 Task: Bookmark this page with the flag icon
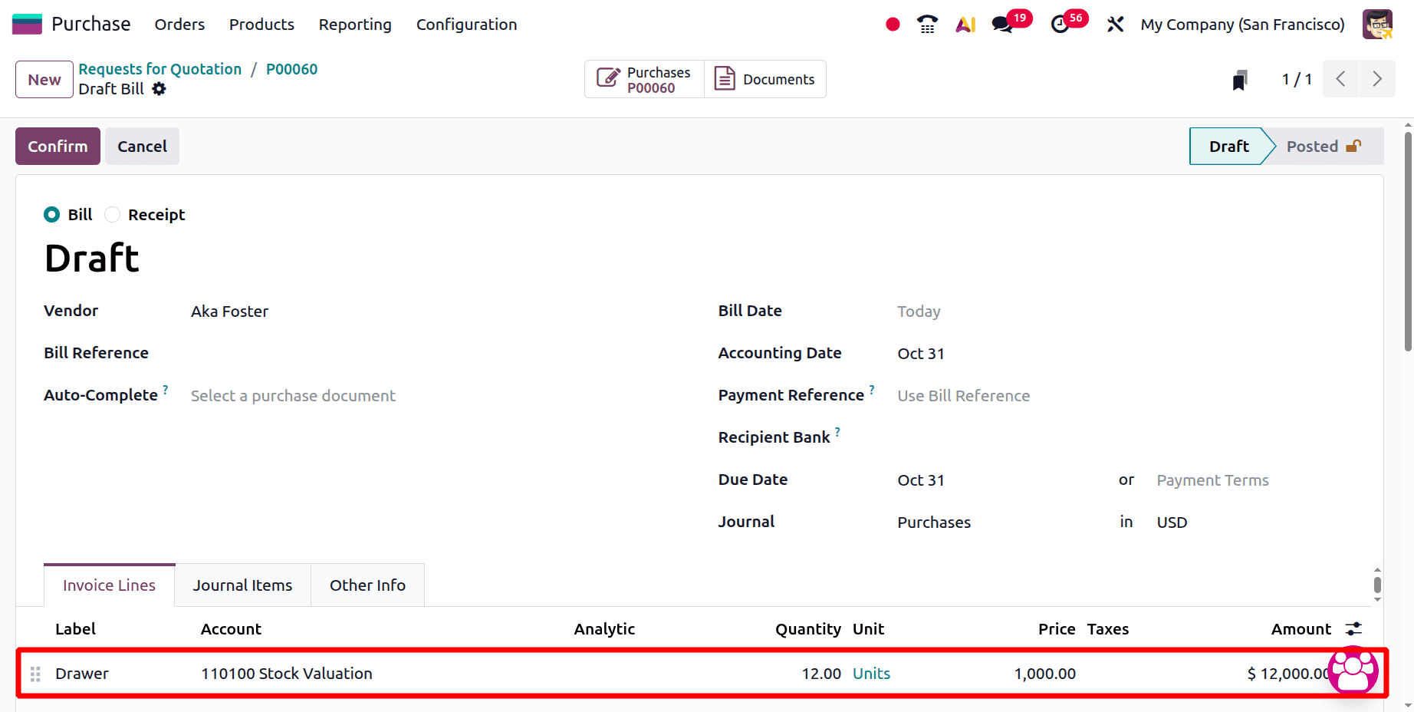tap(1240, 79)
